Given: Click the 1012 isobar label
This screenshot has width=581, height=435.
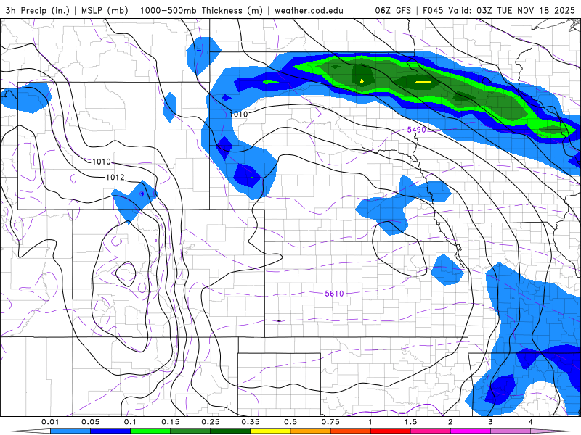Looking at the screenshot, I should tap(115, 177).
